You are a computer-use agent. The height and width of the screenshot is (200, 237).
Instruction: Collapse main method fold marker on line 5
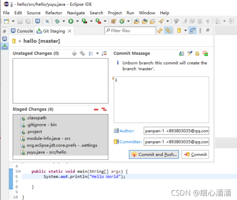coord(19,172)
